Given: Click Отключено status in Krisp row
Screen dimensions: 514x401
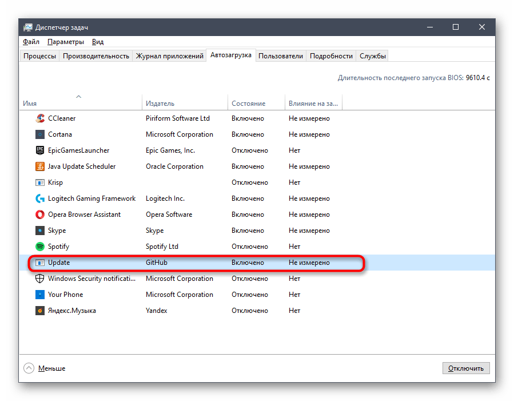Looking at the screenshot, I should (x=250, y=182).
